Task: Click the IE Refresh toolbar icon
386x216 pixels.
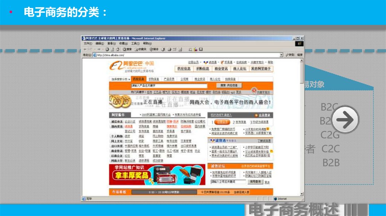Action: [x=112, y=49]
